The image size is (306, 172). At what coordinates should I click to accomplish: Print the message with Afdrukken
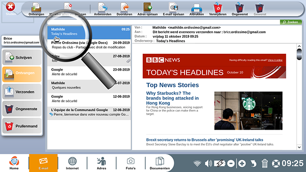pyautogui.click(x=196, y=9)
